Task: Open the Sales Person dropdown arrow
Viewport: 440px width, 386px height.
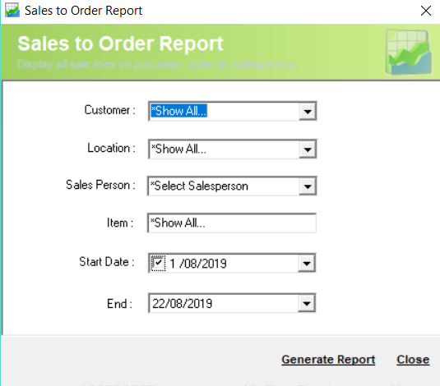Action: coord(308,186)
